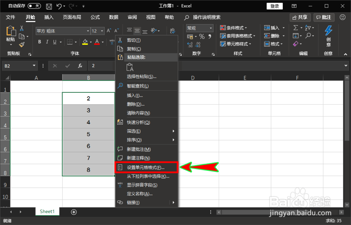Screen dimensions: 351x225
Task: Apply red font color
Action: tap(97, 42)
